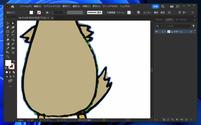Select the Eraser tool
Image resolution: width=201 pixels, height=125 pixels.
point(8,40)
